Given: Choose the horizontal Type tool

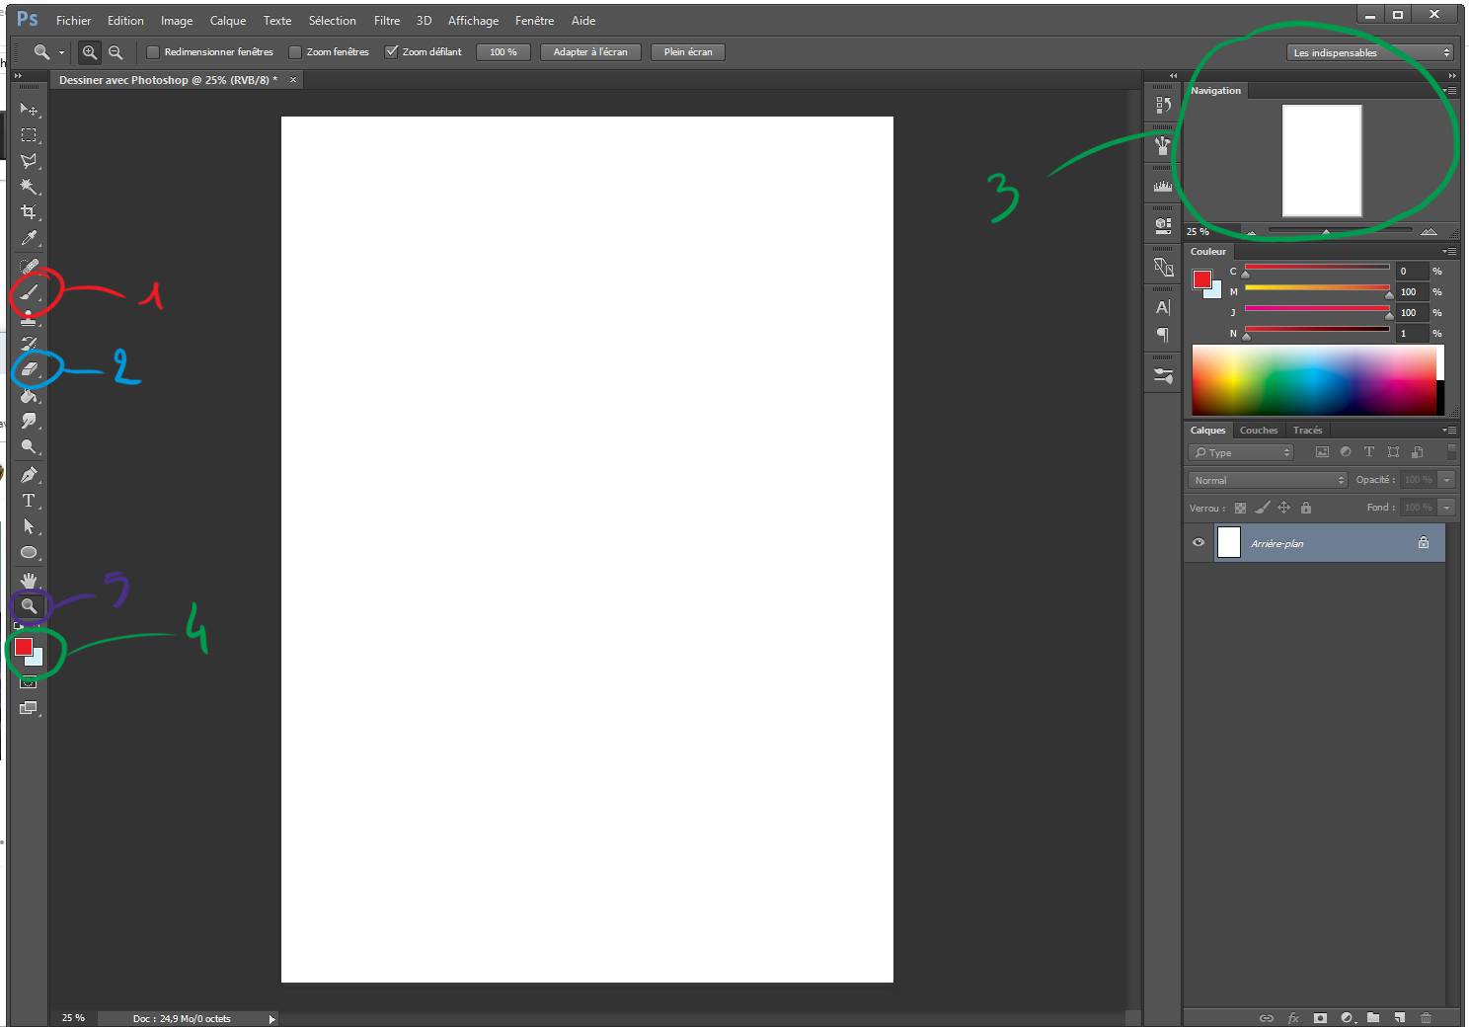Looking at the screenshot, I should pos(29,501).
